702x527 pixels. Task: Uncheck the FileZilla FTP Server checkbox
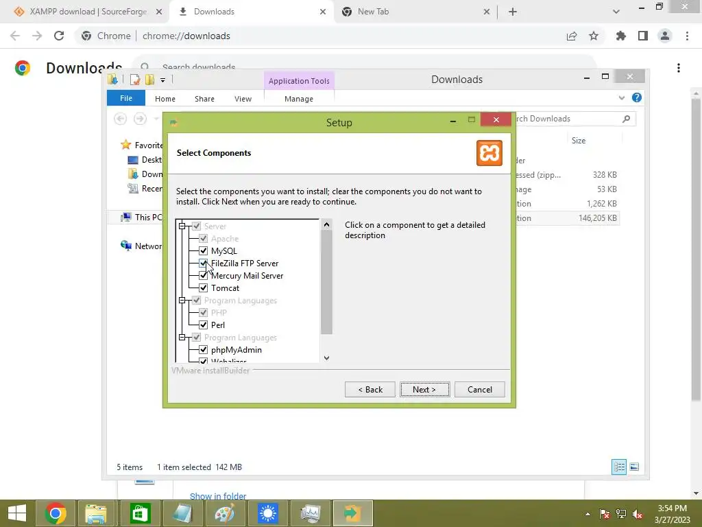(x=203, y=263)
